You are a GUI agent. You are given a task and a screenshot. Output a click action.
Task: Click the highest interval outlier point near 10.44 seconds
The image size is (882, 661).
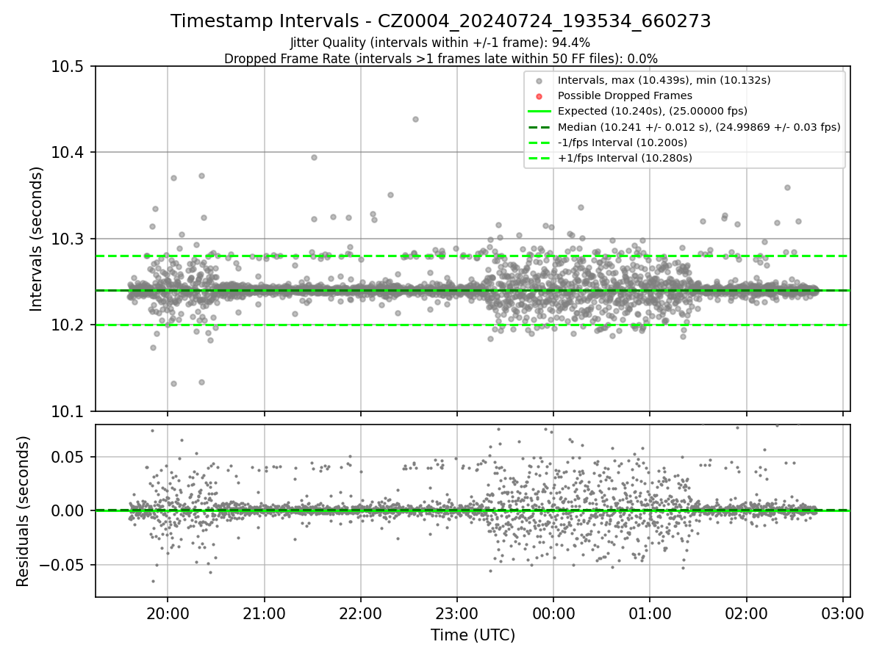click(415, 119)
